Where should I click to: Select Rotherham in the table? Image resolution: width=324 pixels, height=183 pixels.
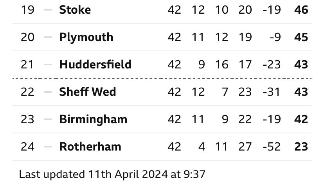click(x=90, y=147)
